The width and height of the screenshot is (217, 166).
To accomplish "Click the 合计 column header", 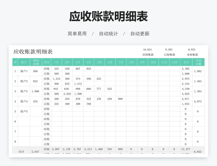I will click(186, 62).
